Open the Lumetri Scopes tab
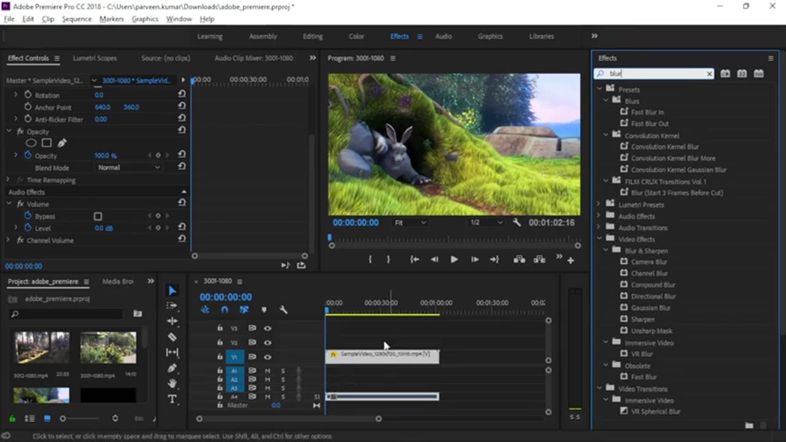The image size is (786, 442). point(95,58)
